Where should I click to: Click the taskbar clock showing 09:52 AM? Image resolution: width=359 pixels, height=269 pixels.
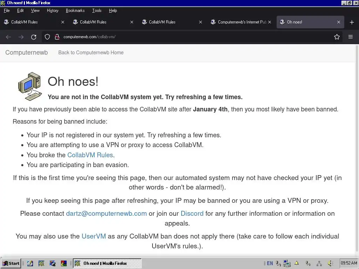[x=349, y=263]
